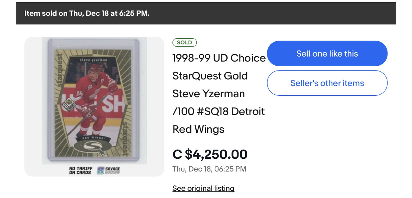This screenshot has height=198, width=412.
Task: Open "Seller's other items"
Action: click(x=327, y=83)
